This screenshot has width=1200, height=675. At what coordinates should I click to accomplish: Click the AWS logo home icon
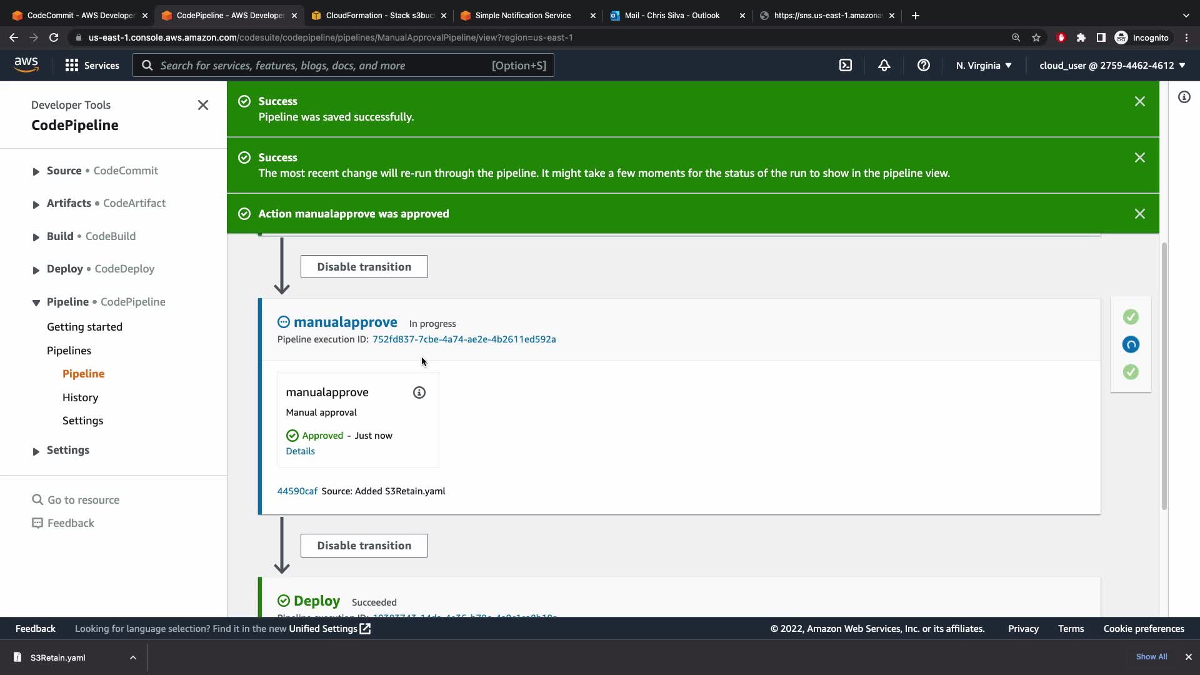pos(26,65)
